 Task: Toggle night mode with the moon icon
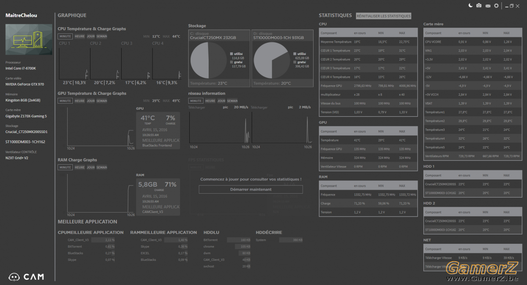470,6
